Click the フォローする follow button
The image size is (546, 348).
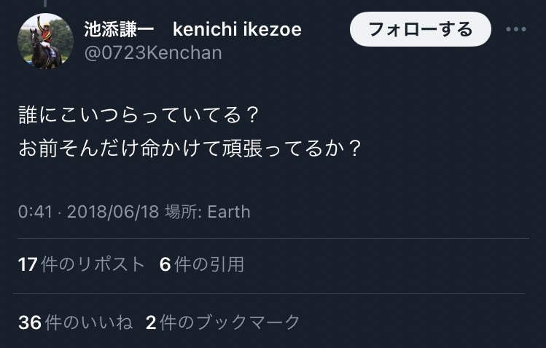(x=419, y=30)
